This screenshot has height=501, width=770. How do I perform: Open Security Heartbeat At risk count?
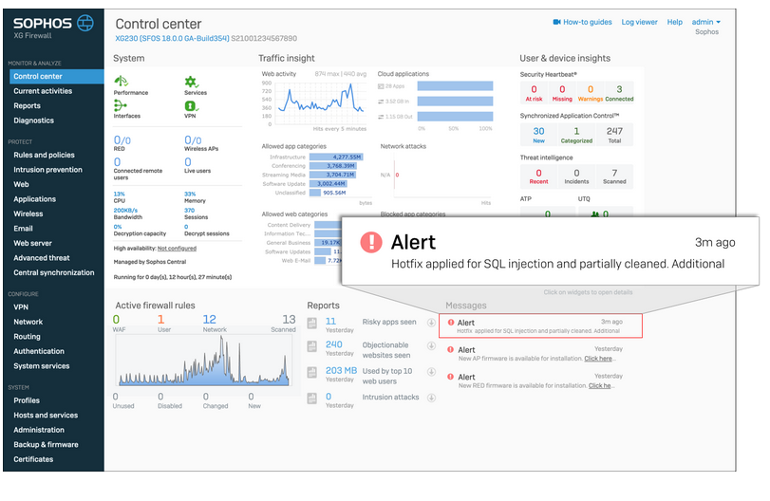pyautogui.click(x=534, y=92)
